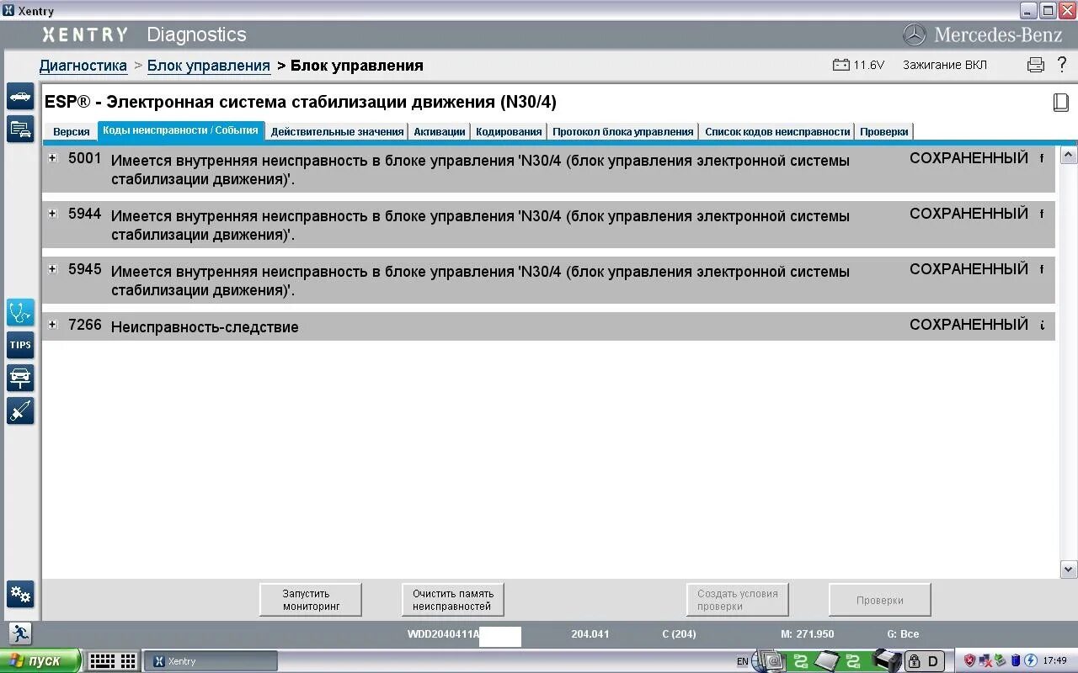Expand fault code 5001 row
This screenshot has height=673, width=1078.
tap(52, 158)
